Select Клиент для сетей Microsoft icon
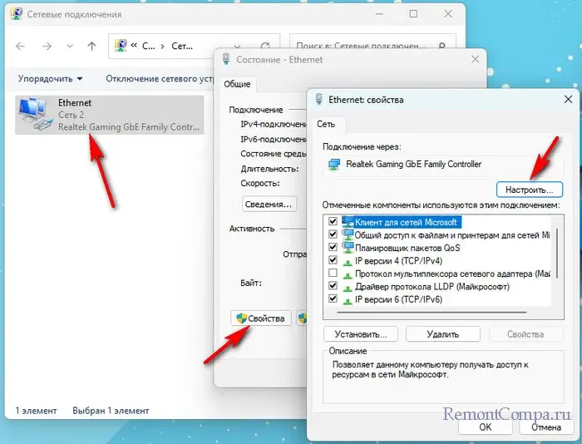Image resolution: width=582 pixels, height=444 pixels. pyautogui.click(x=348, y=222)
